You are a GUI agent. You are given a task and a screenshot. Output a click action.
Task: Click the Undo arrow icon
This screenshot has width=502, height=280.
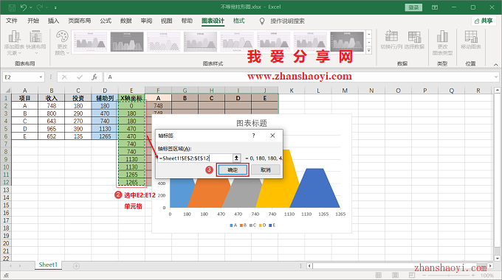click(x=24, y=7)
